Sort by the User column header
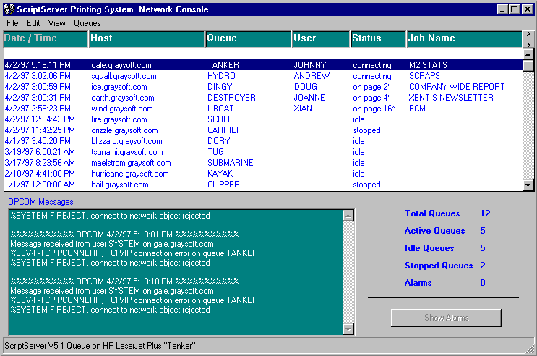 click(321, 39)
